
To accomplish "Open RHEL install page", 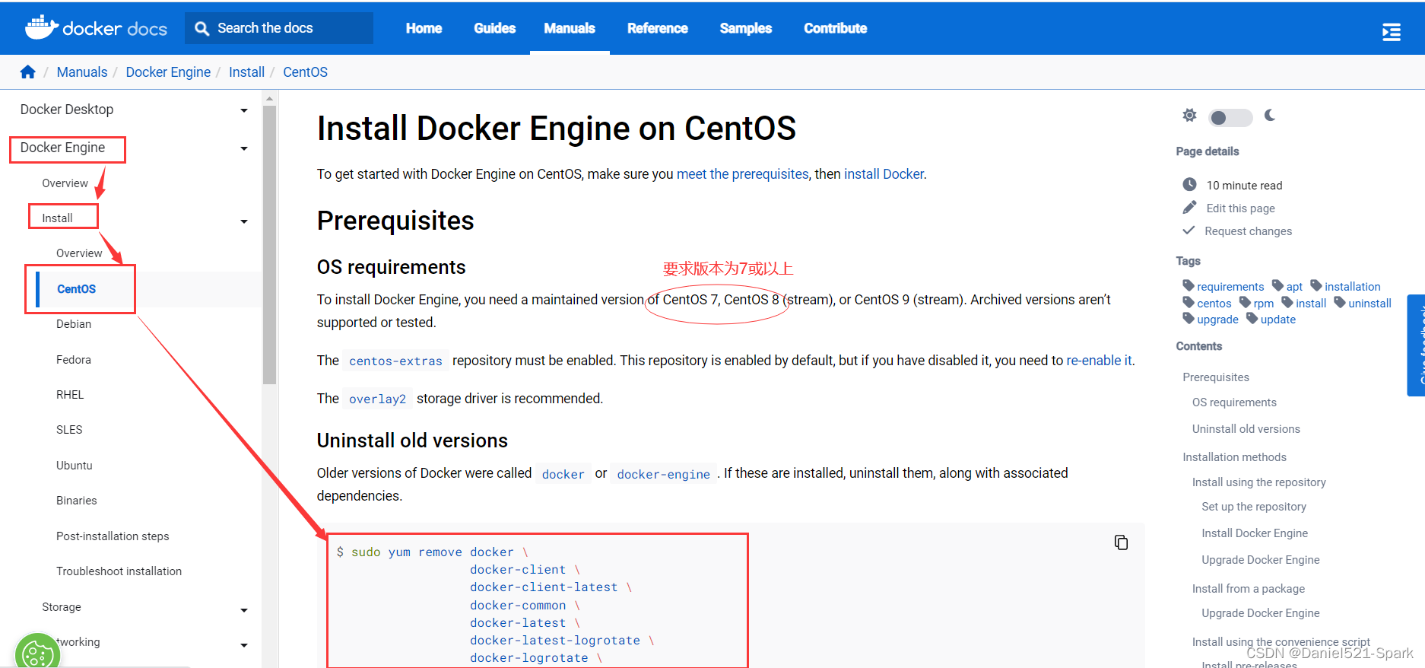I will [x=70, y=395].
